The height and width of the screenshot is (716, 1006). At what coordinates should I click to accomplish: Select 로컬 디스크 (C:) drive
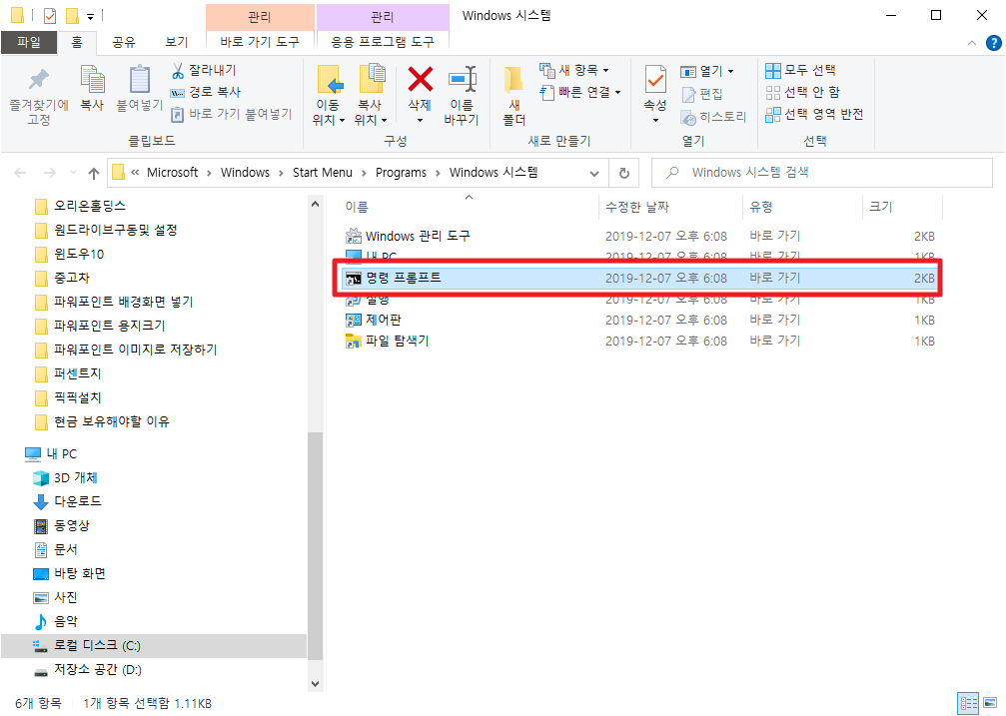[x=153, y=645]
